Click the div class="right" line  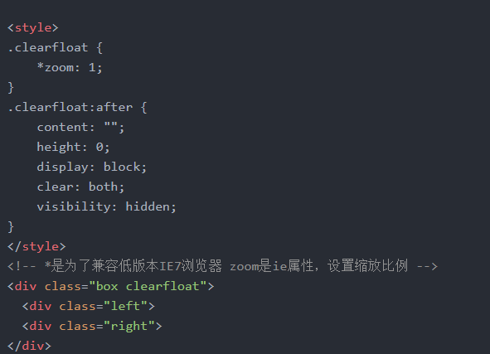pos(92,326)
